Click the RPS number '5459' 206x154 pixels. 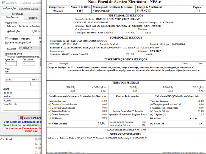pos(80,11)
